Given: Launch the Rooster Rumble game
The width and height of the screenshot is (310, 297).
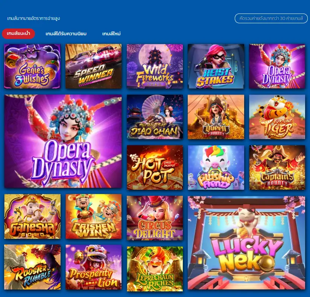Looking at the screenshot, I should [32, 267].
